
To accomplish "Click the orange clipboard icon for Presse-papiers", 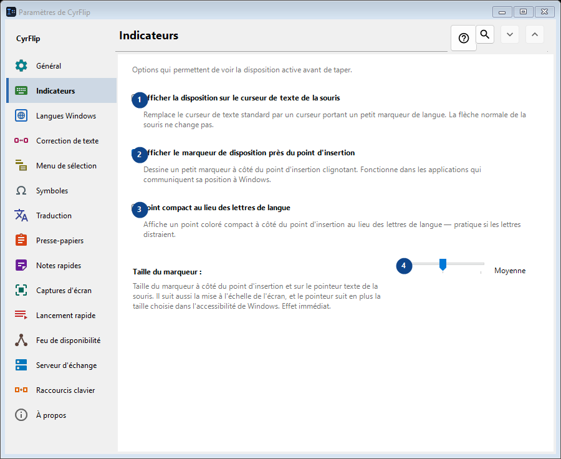I will pyautogui.click(x=21, y=240).
